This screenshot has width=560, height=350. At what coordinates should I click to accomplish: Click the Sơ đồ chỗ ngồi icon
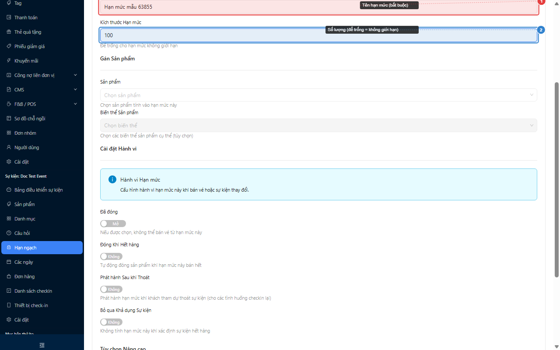pos(9,119)
